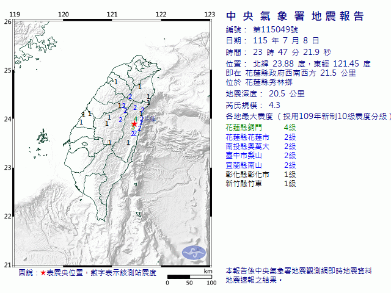Click the 2級 value beside 花蓮縣花蓮市

click(x=290, y=137)
